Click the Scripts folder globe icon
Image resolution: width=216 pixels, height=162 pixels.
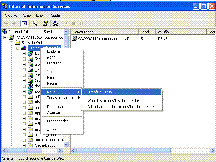(31, 59)
